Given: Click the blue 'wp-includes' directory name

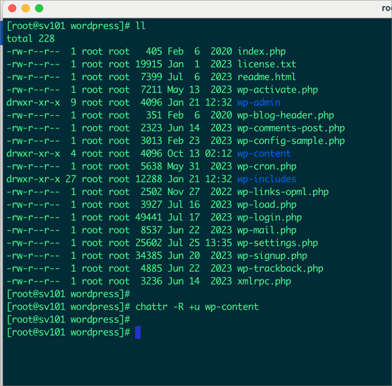Looking at the screenshot, I should [x=267, y=179].
